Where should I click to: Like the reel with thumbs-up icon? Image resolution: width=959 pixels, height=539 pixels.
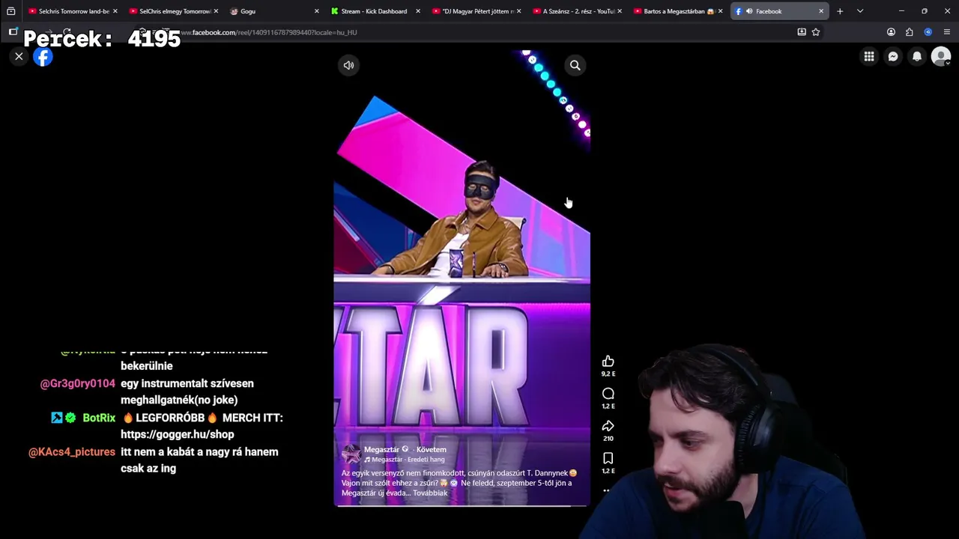pos(608,362)
